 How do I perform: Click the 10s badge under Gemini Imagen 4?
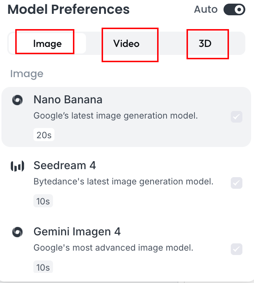43,267
